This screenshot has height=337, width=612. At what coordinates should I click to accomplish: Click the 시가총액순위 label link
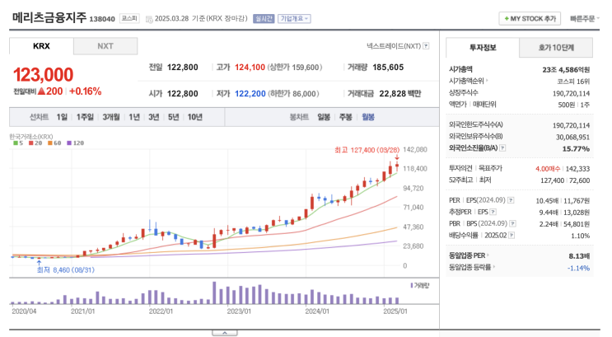pos(466,81)
